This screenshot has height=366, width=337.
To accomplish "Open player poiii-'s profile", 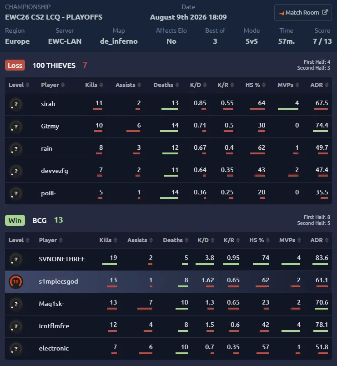I will [49, 193].
